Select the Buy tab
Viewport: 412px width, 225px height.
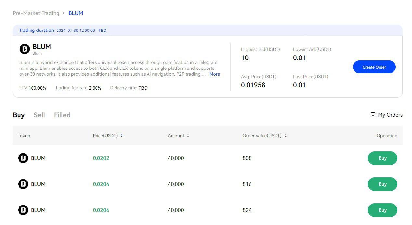pos(19,115)
